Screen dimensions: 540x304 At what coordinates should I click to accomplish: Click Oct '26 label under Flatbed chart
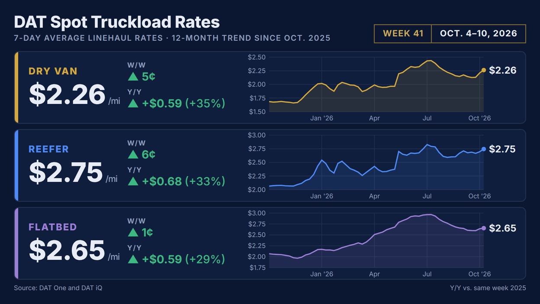click(480, 274)
